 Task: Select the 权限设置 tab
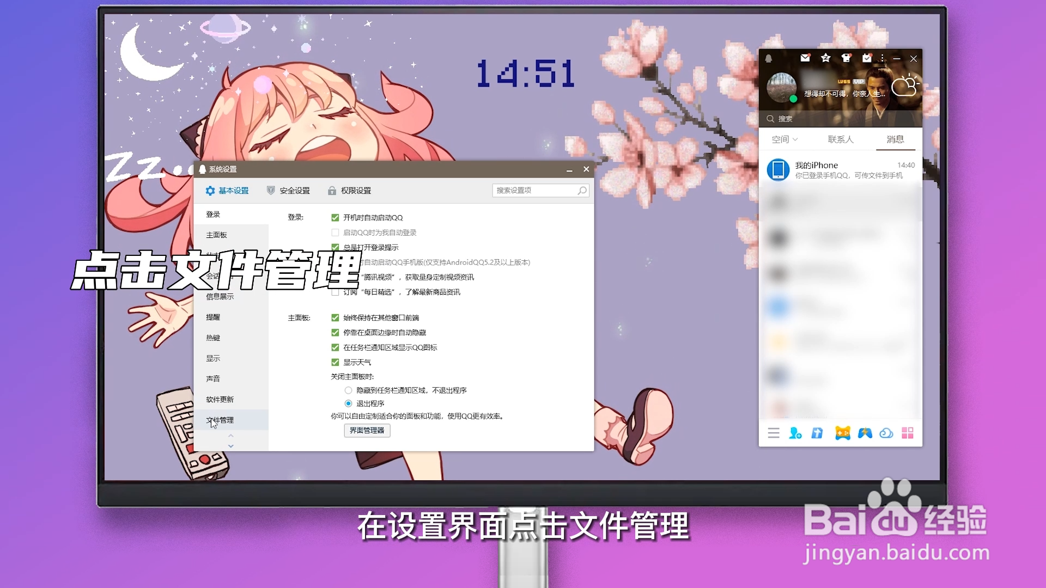tap(349, 191)
